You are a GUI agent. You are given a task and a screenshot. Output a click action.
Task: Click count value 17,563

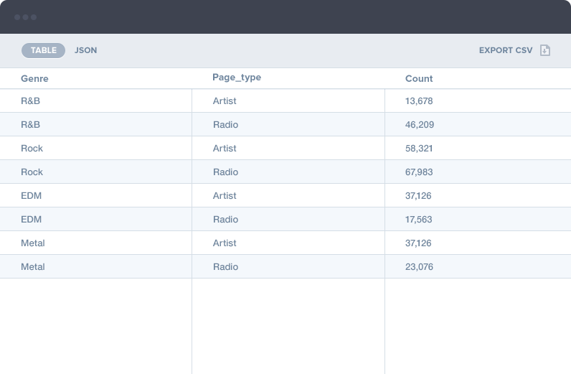419,220
